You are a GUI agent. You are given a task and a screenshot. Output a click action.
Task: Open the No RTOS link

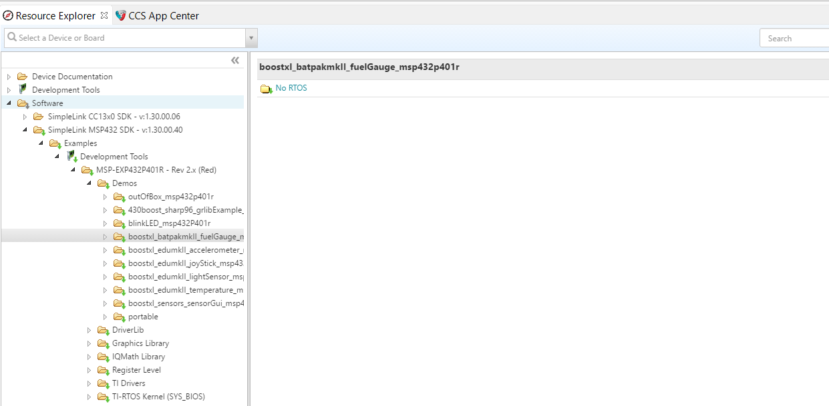pyautogui.click(x=291, y=88)
